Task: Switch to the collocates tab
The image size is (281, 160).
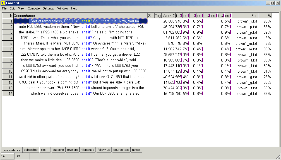Action: click(x=31, y=150)
